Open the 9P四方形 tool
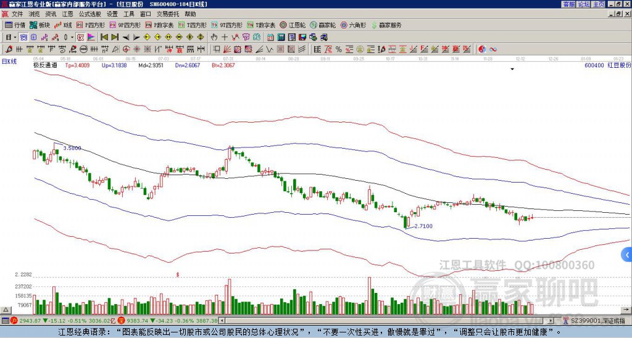The width and height of the screenshot is (632, 338). (x=125, y=25)
